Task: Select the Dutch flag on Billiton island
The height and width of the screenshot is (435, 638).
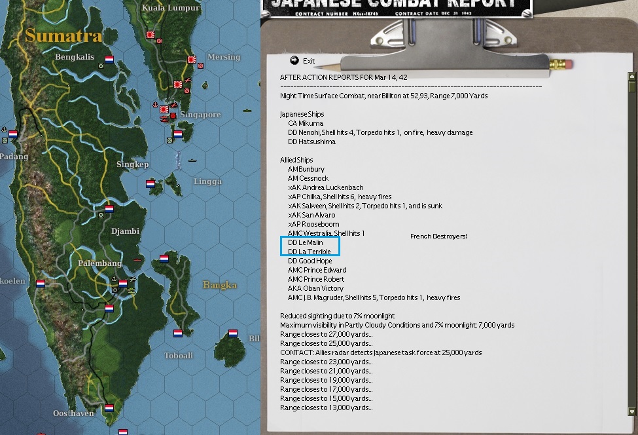Action: click(233, 333)
